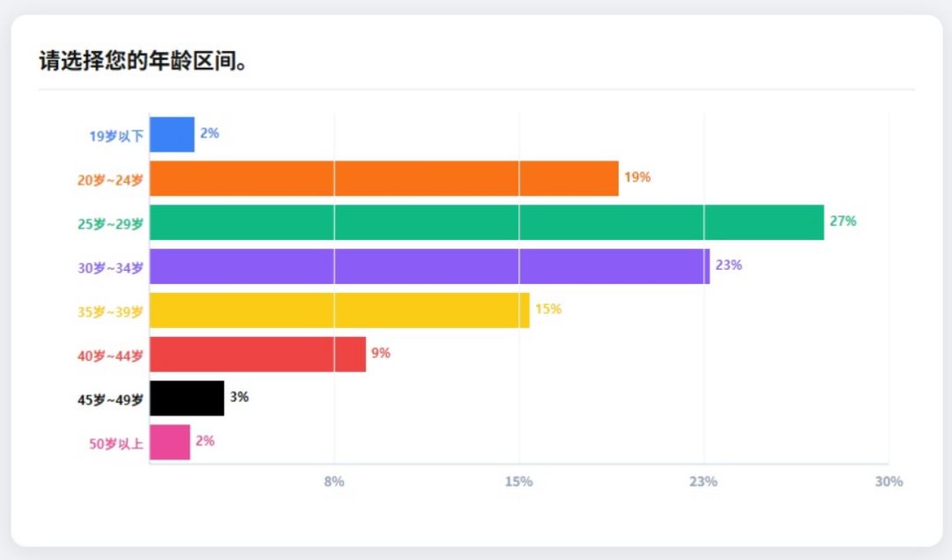This screenshot has width=952, height=560.
Task: Select the pink 50岁以上 bar
Action: (170, 443)
